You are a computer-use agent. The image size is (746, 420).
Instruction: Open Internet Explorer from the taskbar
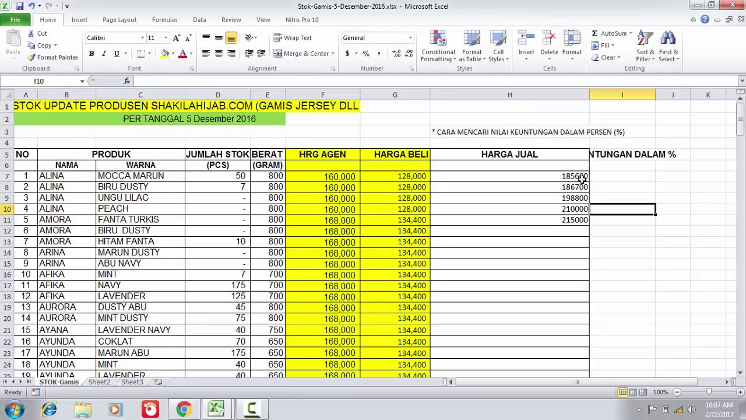(49, 409)
